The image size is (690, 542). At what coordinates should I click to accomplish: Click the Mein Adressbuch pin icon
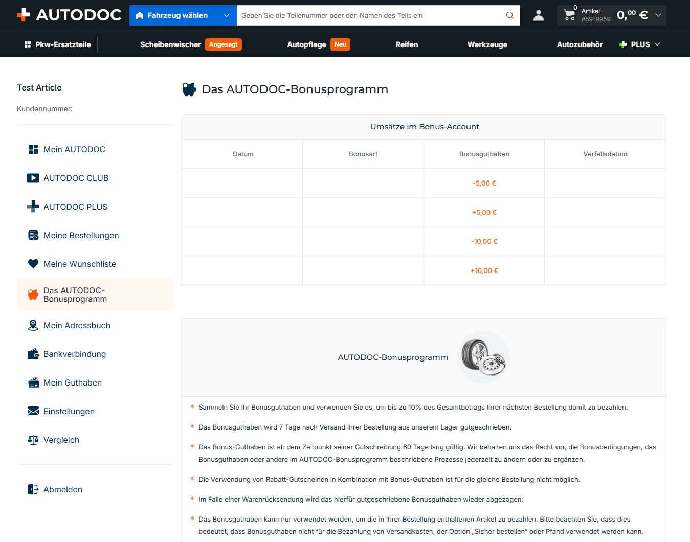[x=33, y=325]
